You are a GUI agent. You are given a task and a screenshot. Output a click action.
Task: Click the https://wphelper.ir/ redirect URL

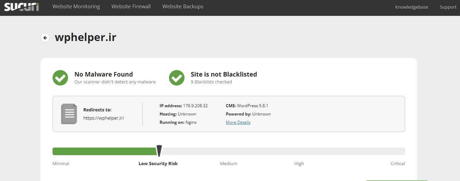click(x=104, y=118)
